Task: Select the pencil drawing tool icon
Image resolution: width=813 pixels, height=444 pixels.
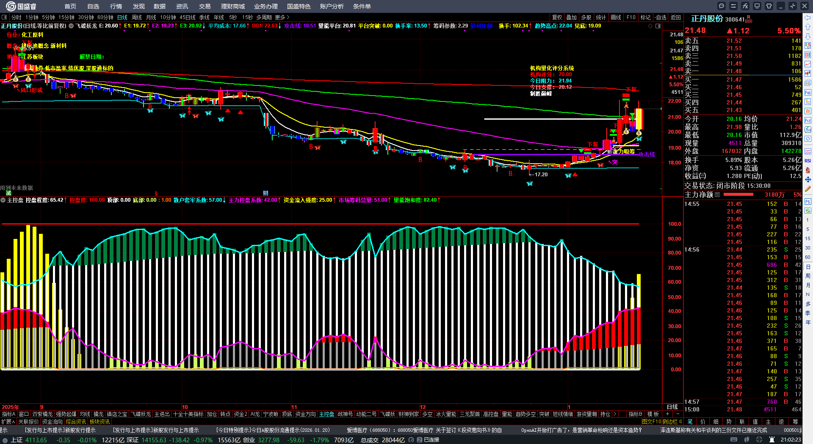Action: (808, 189)
